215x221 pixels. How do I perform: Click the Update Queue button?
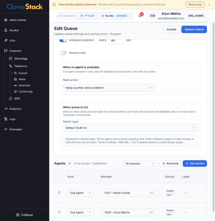(194, 29)
